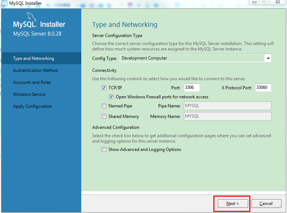The width and height of the screenshot is (287, 213).
Task: Click the Server Configuration Type label
Action: coord(117,36)
